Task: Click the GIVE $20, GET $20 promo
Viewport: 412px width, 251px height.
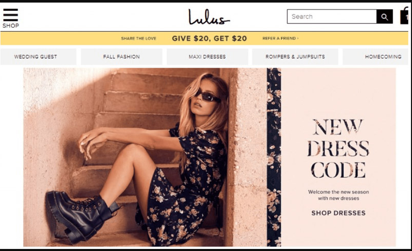Action: click(209, 38)
